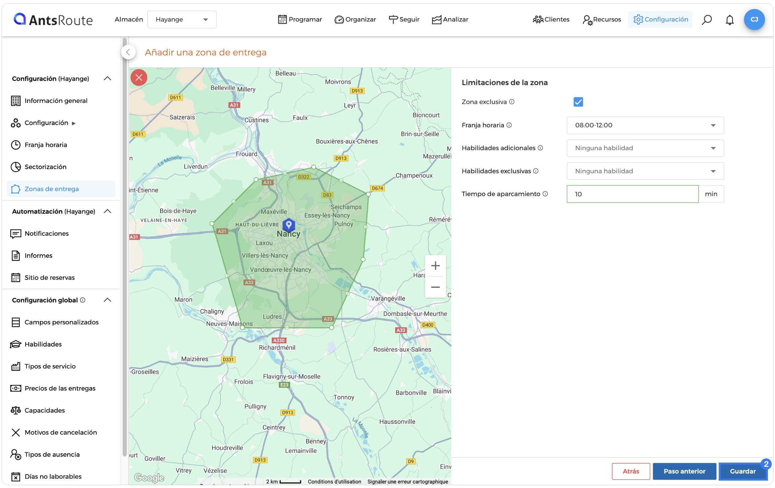Click the AntsRoute logo
The height and width of the screenshot is (488, 775).
53,20
